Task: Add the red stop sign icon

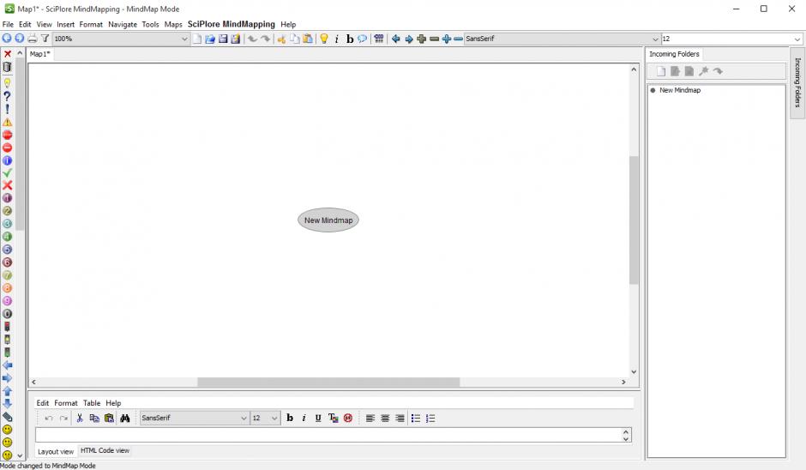Action: pos(7,135)
